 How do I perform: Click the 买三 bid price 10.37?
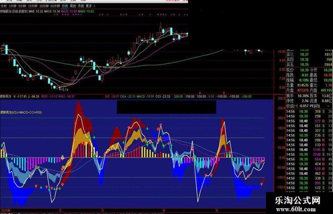point(304,55)
